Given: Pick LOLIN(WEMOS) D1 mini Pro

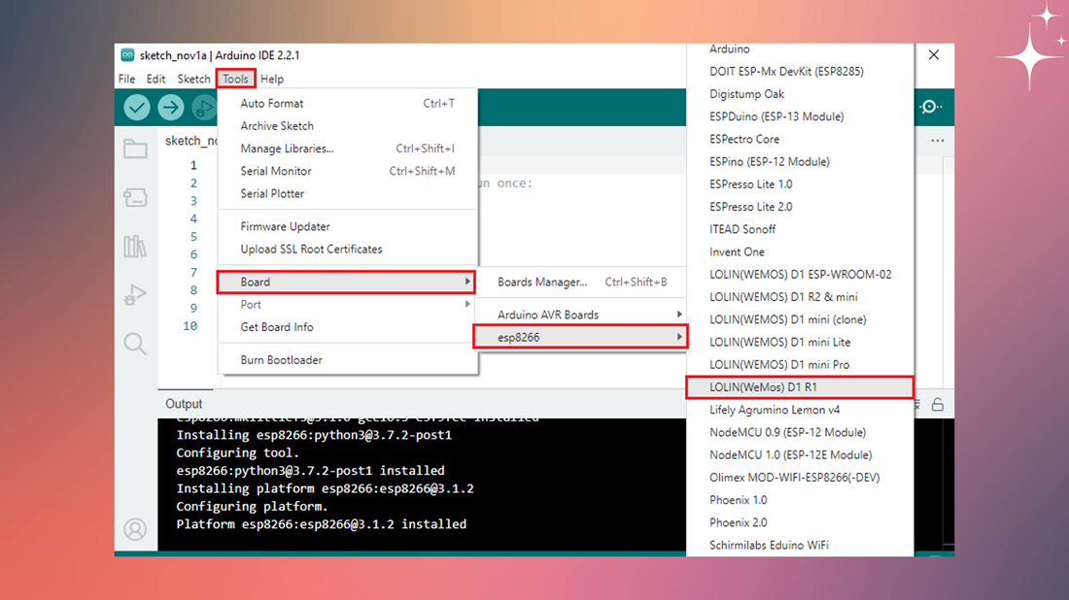Looking at the screenshot, I should [x=800, y=364].
